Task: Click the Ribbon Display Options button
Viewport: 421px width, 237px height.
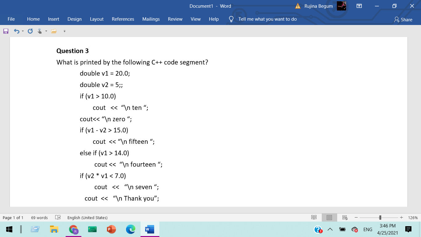Action: [359, 6]
